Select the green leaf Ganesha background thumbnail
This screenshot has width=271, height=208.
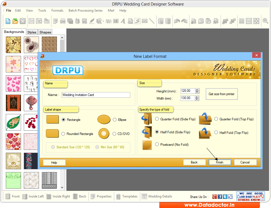pos(13,122)
